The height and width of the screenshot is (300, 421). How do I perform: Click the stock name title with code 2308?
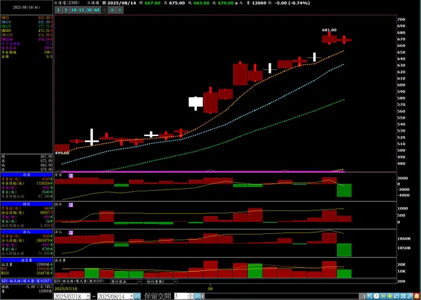pos(67,3)
